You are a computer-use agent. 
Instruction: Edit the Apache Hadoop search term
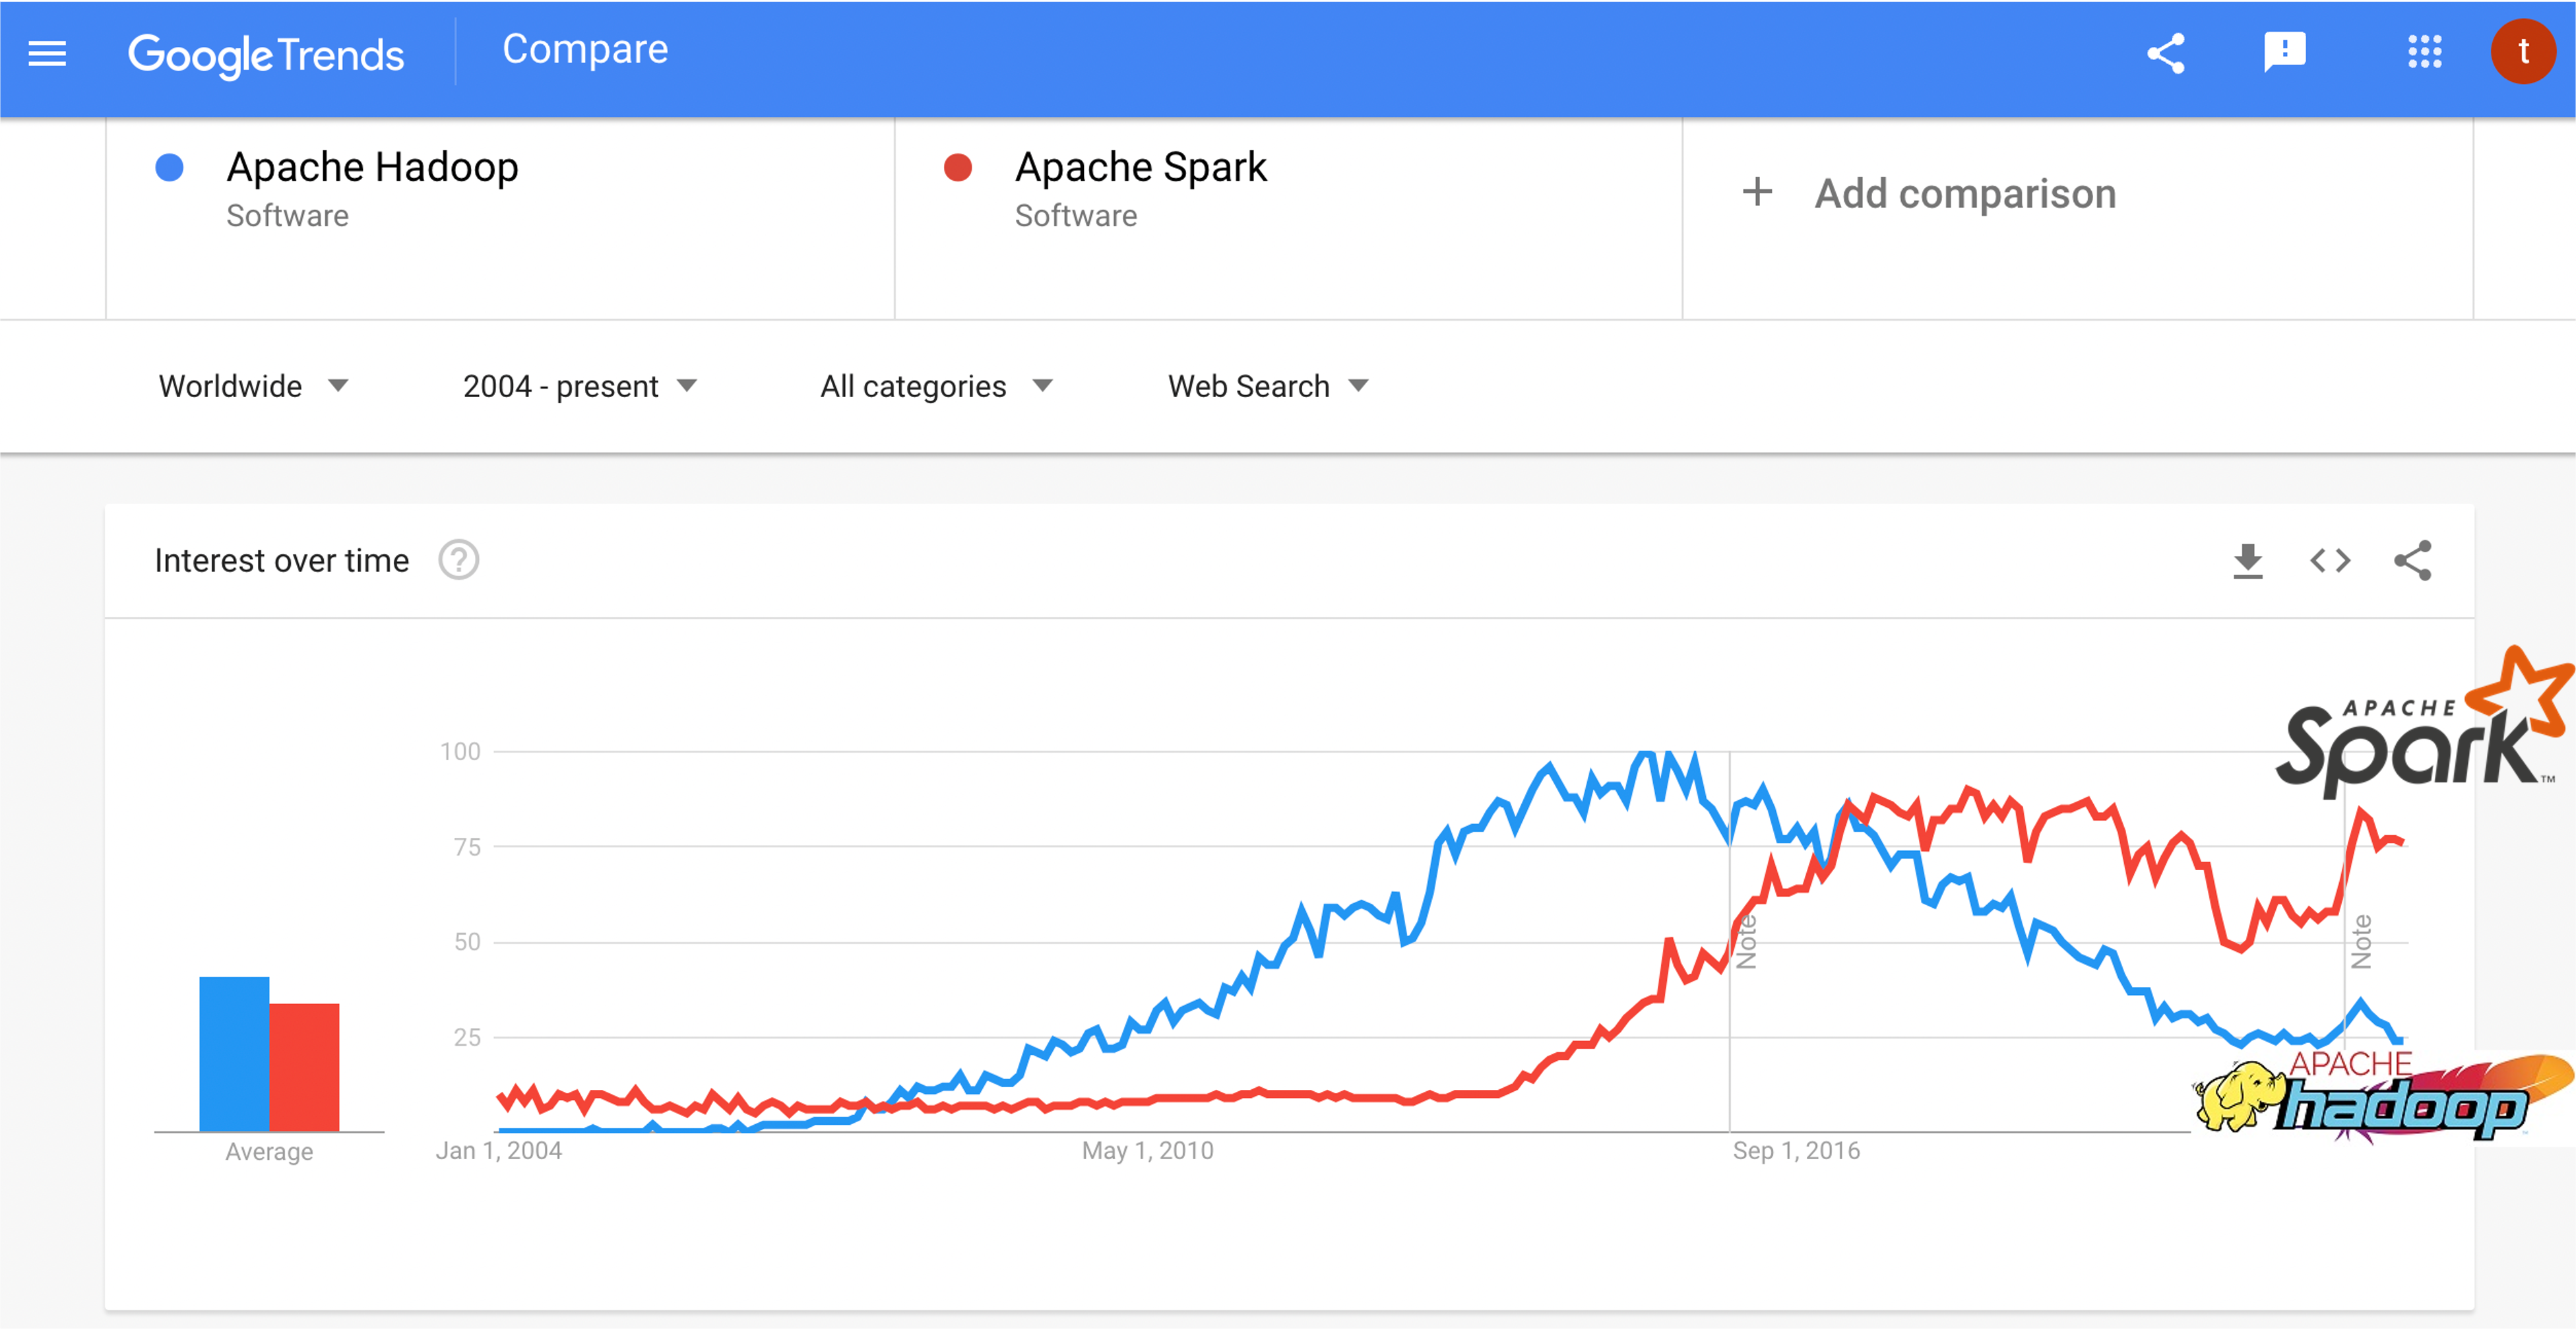point(373,168)
